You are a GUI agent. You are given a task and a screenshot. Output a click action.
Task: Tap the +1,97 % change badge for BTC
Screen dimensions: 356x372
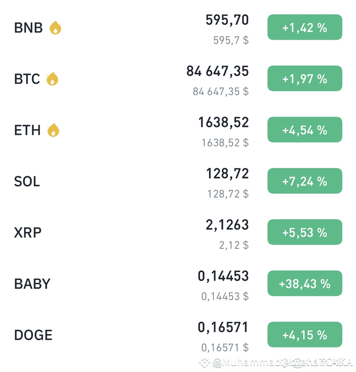click(304, 78)
